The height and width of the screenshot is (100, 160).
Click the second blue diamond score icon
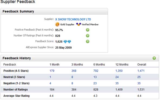pyautogui.click(x=69, y=42)
